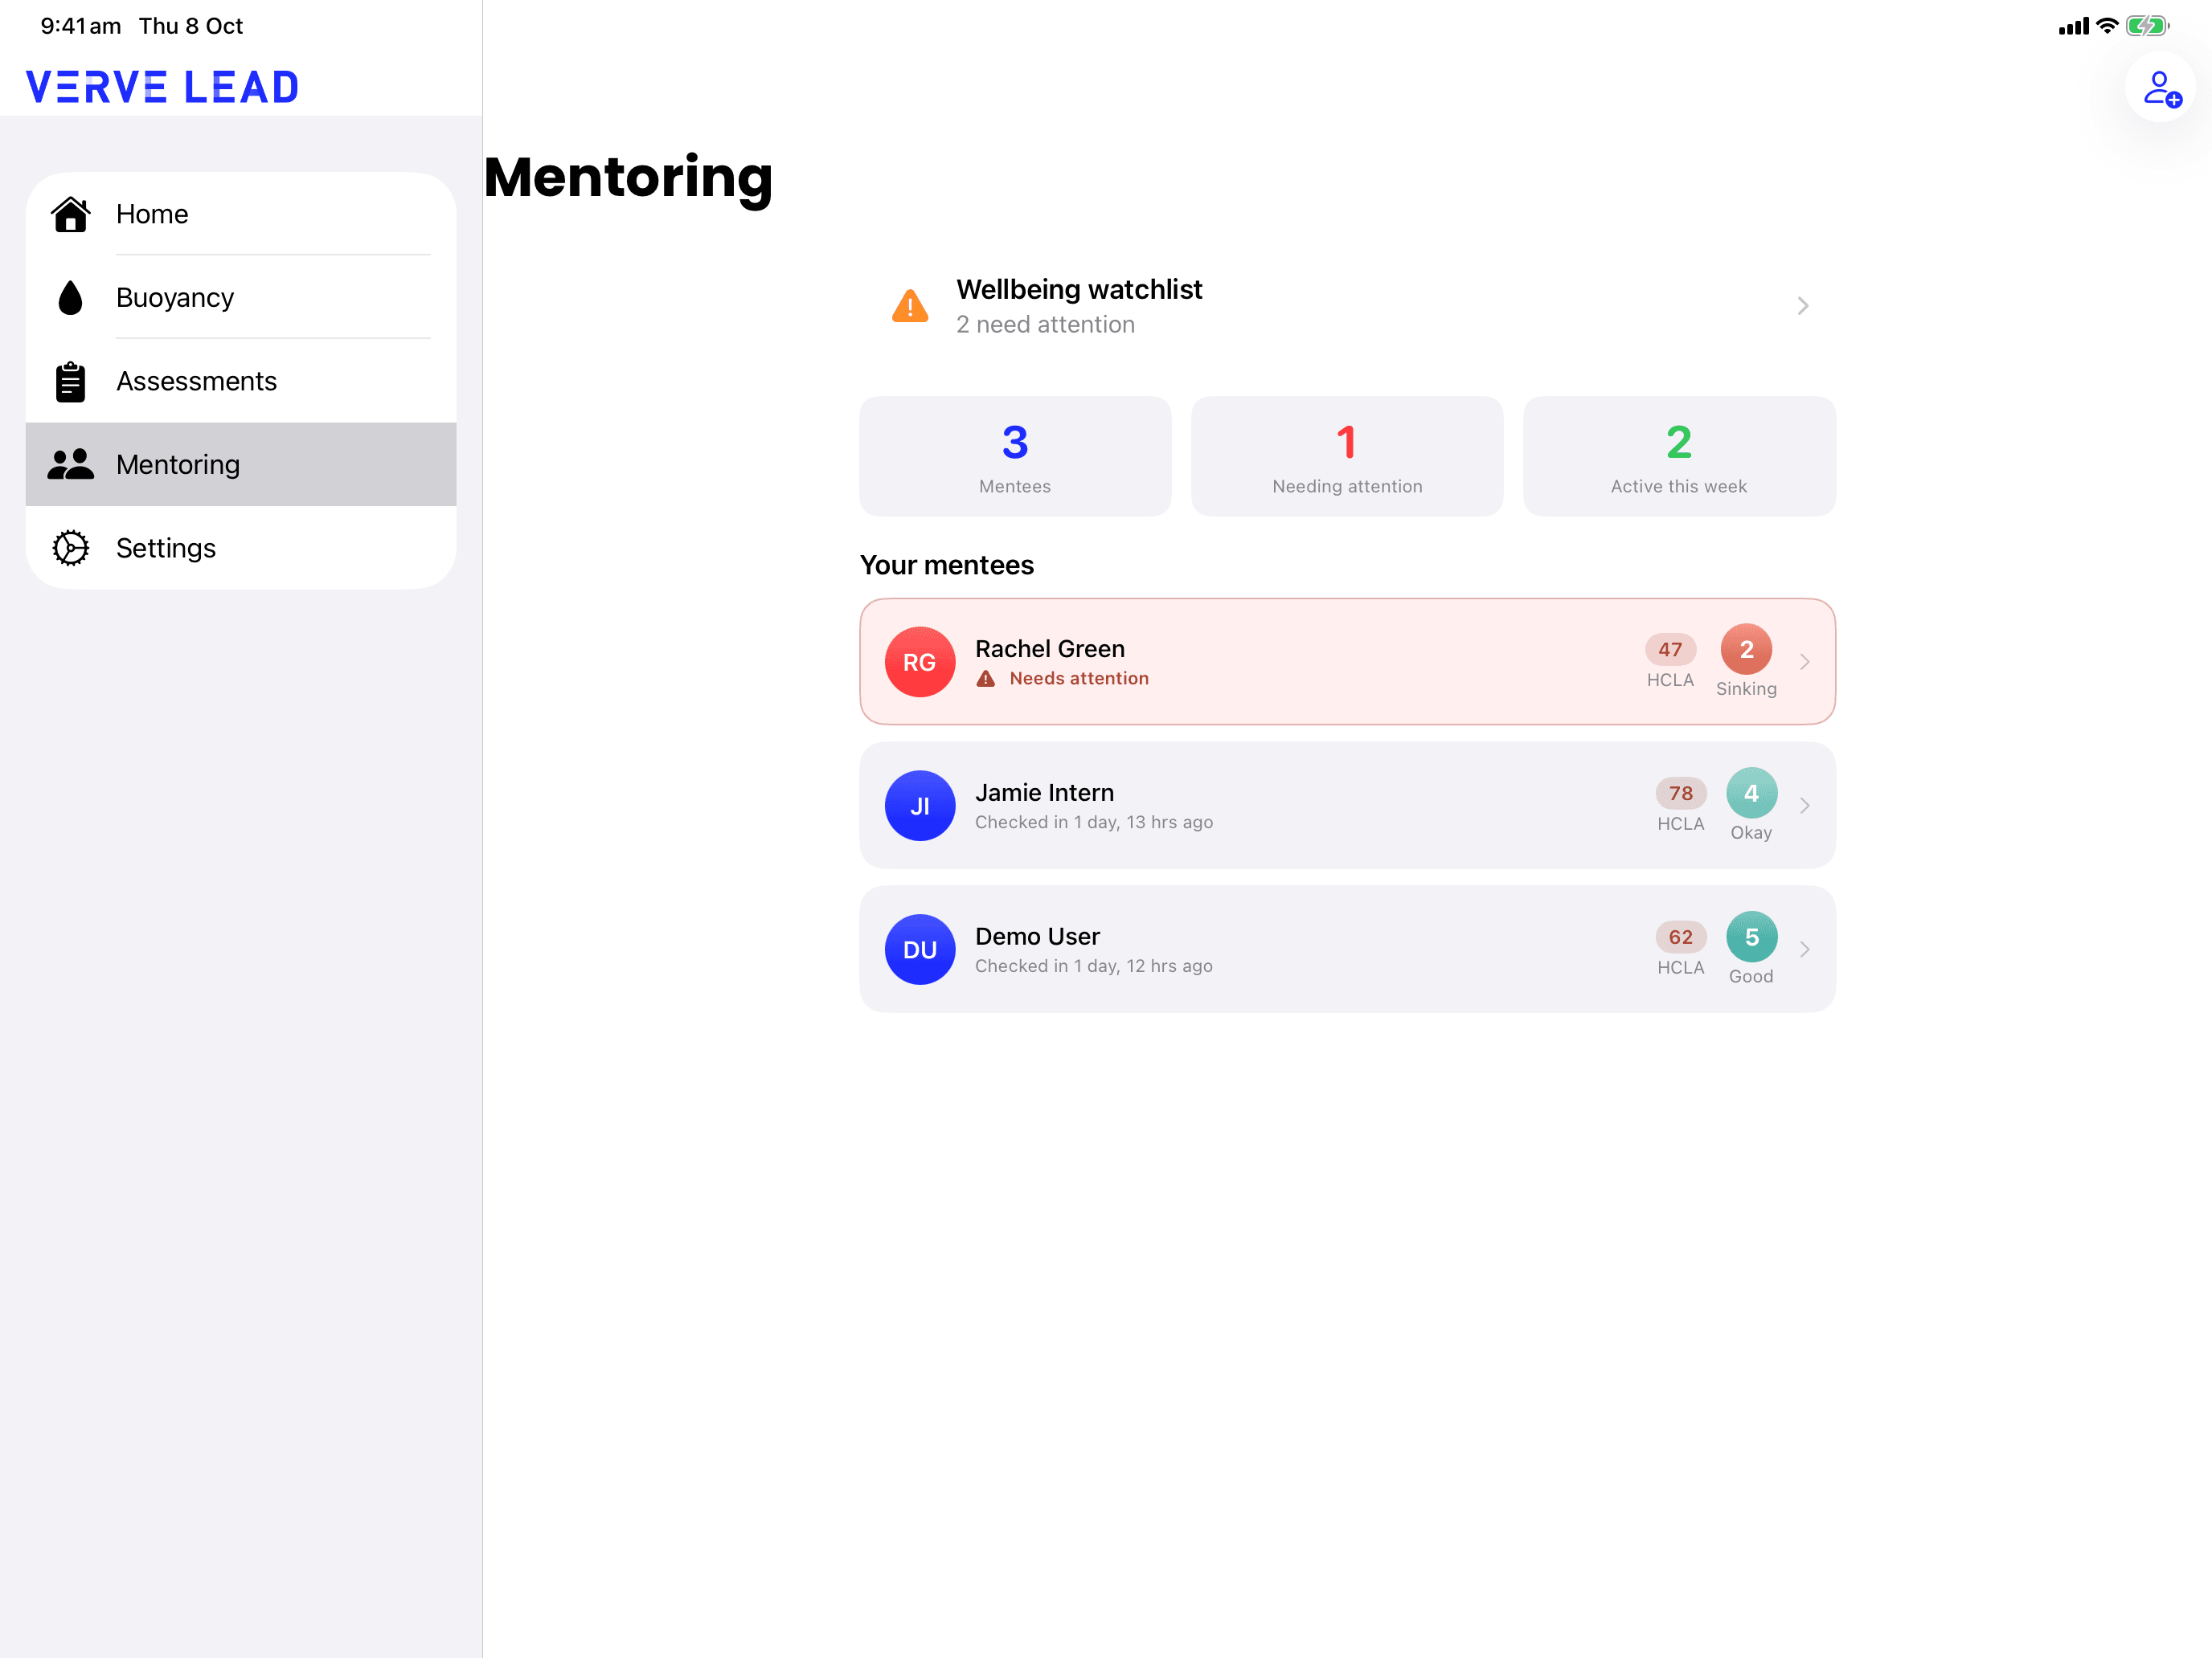Expand Wellbeing watchlist chevron
The height and width of the screenshot is (1658, 2212).
[1803, 306]
